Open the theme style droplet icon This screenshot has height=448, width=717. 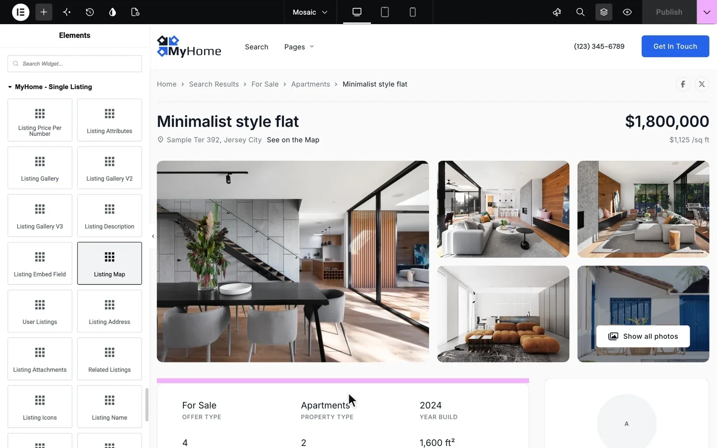pos(112,12)
